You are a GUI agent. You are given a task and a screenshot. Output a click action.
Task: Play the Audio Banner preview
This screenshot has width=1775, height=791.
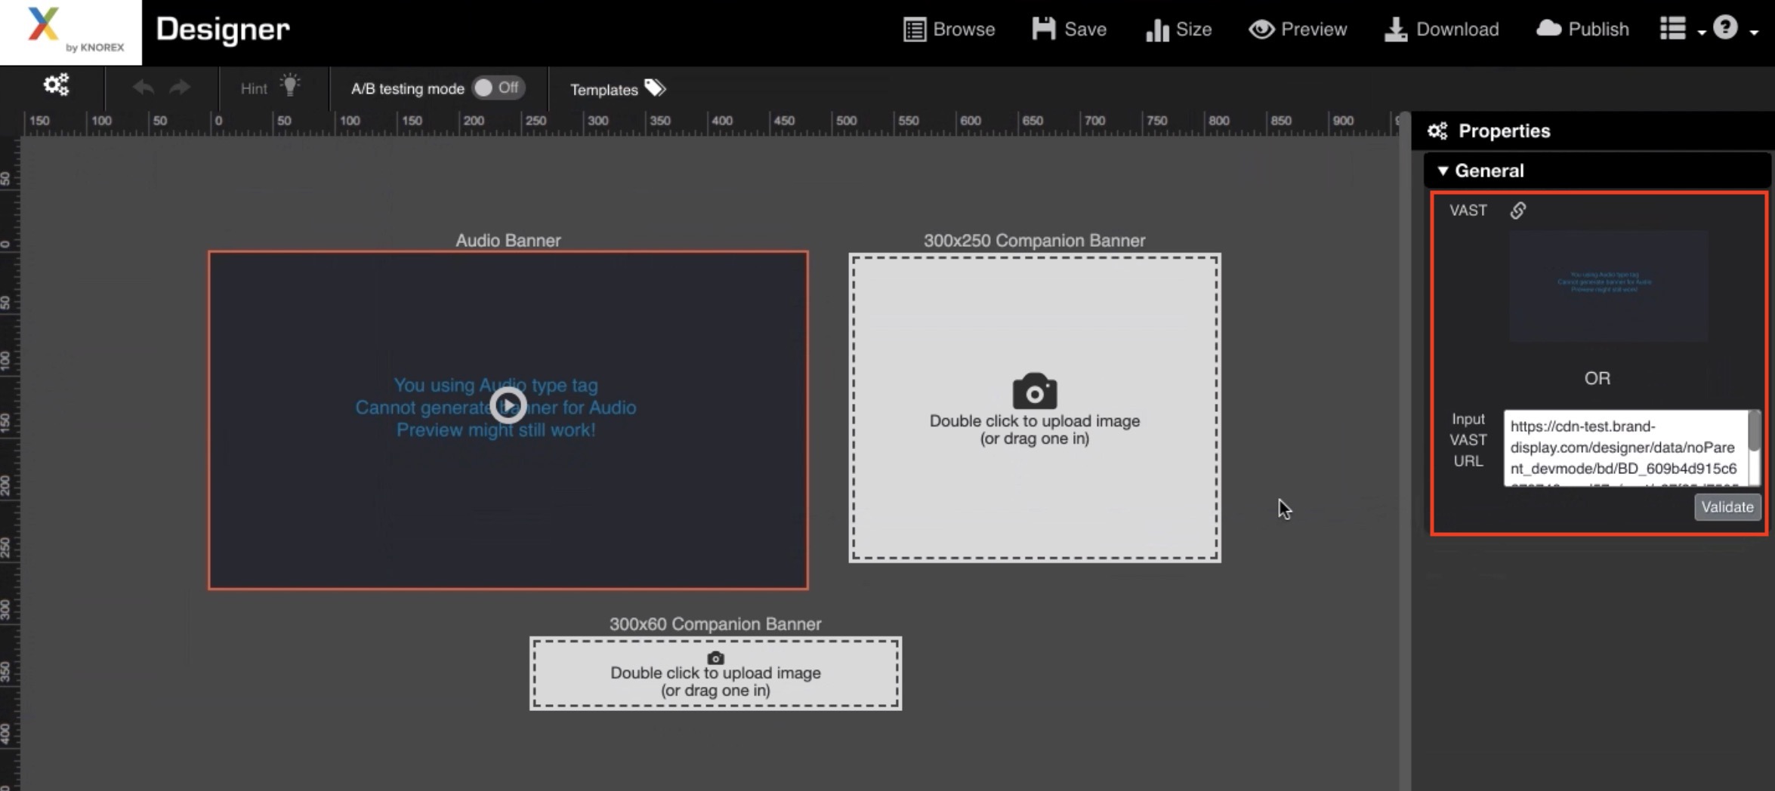508,406
